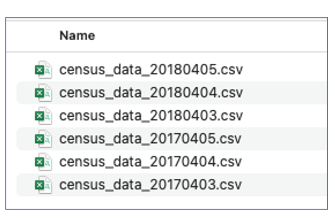
Task: Click the Excel icon for census_data_20170403.csv
Action: [x=43, y=185]
